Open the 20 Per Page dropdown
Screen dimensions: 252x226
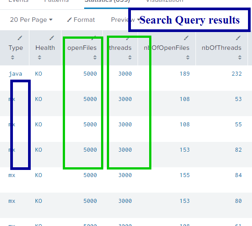coord(31,20)
